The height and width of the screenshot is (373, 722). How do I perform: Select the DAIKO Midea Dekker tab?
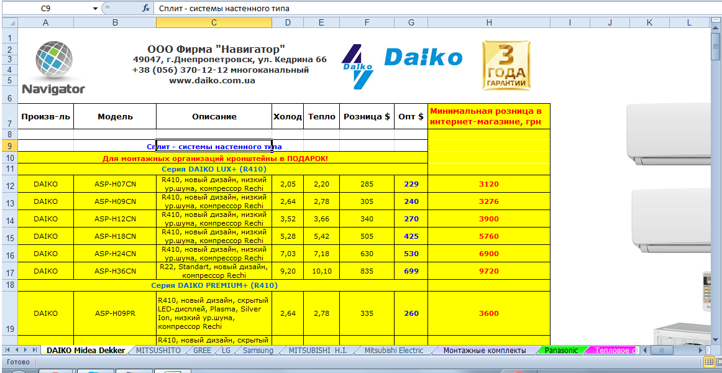pos(86,351)
